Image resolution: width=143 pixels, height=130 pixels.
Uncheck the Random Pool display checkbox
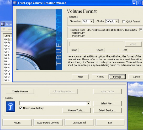coord(141,29)
